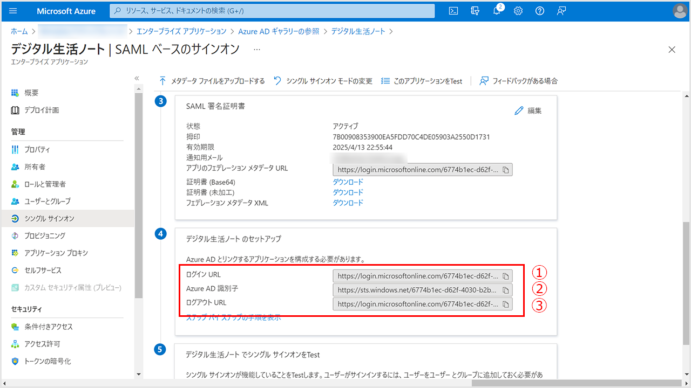Go to エンタープライズ アプリケーション breadcrumb
Image resolution: width=691 pixels, height=388 pixels.
(x=181, y=31)
